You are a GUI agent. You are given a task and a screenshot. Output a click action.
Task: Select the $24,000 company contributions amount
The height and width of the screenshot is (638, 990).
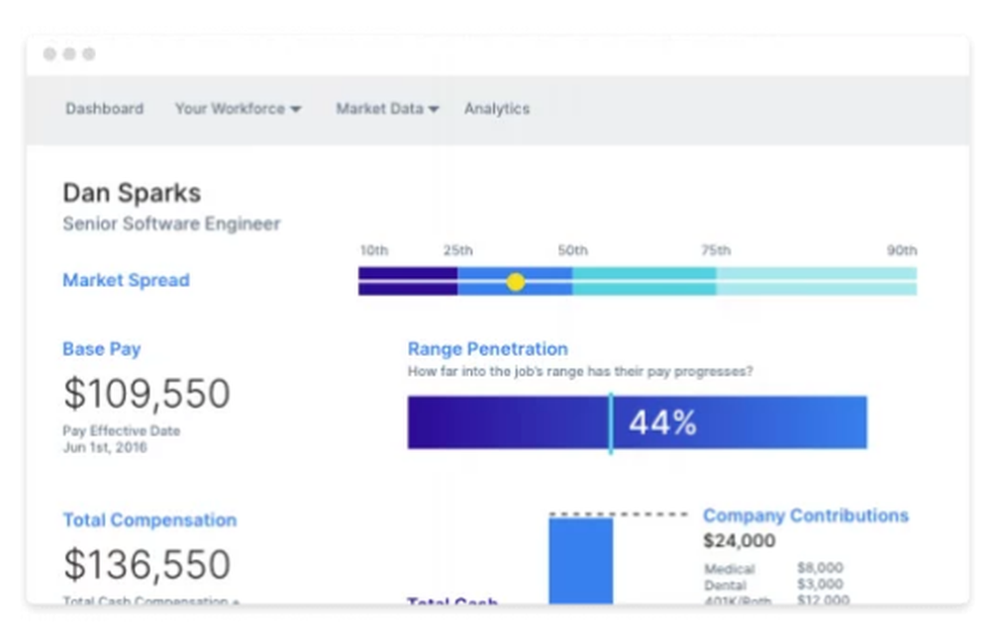pos(740,541)
